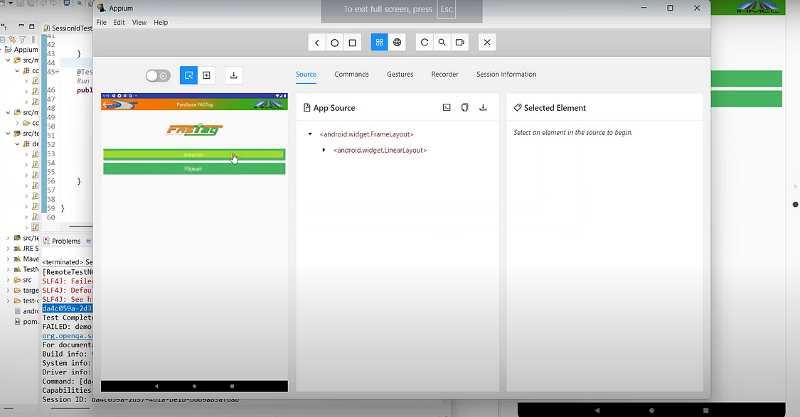Viewport: 800px width, 417px height.
Task: Switch to the Gestures tab
Action: (x=400, y=75)
